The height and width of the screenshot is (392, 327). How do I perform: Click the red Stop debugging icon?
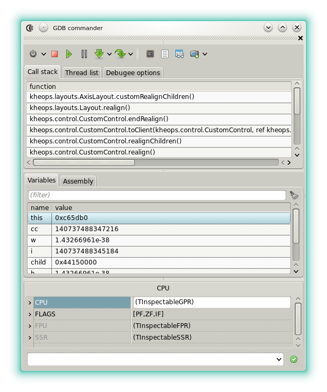click(x=55, y=54)
